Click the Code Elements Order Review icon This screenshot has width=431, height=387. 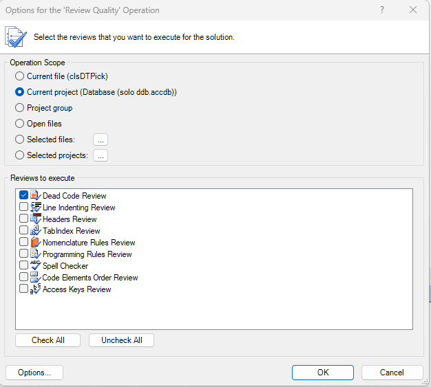click(x=35, y=278)
